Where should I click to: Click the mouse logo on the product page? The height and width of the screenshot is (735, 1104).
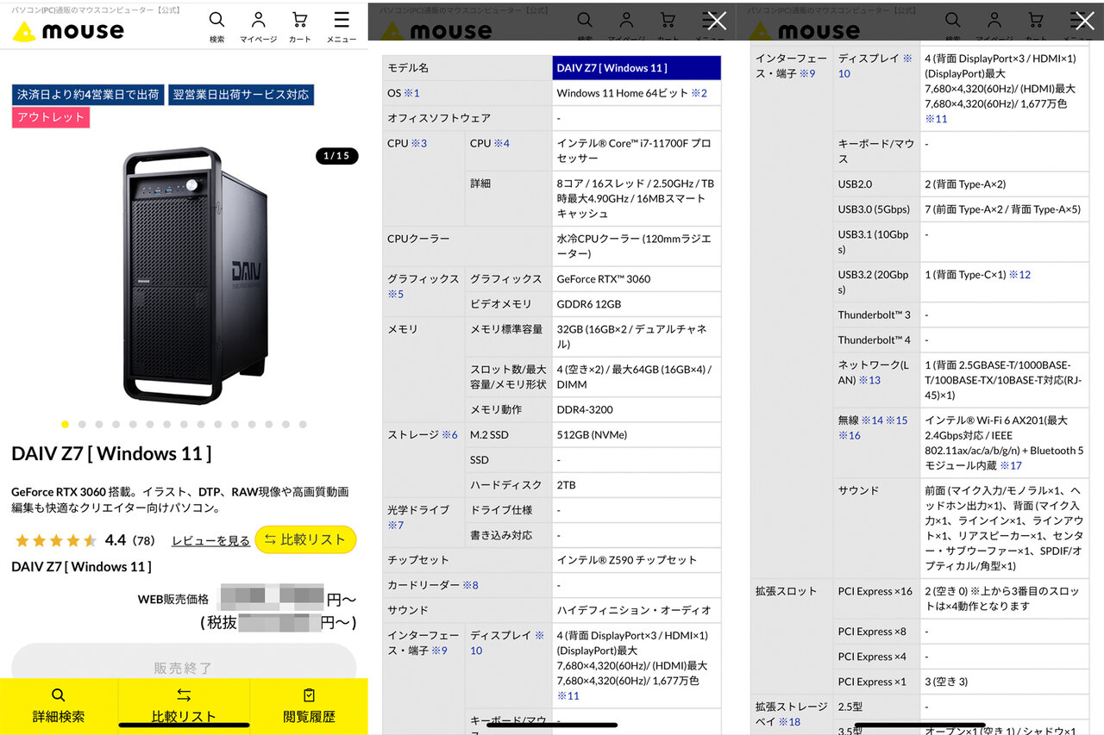68,31
